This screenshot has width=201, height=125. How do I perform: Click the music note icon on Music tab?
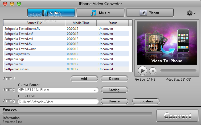click(x=93, y=13)
